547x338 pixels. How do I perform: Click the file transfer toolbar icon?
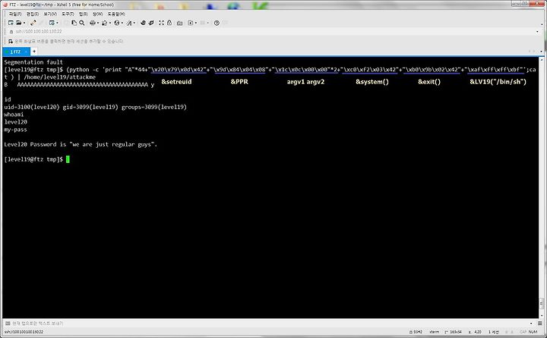(x=104, y=23)
